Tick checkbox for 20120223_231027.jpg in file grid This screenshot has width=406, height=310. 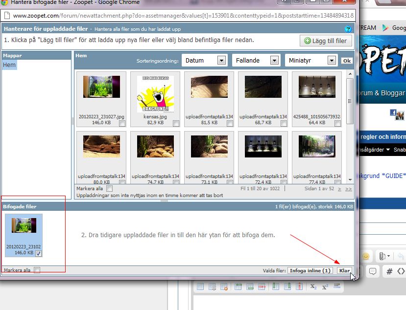(x=122, y=124)
